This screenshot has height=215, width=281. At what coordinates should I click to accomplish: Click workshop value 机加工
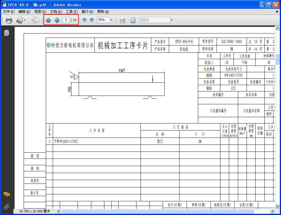tap(209, 63)
